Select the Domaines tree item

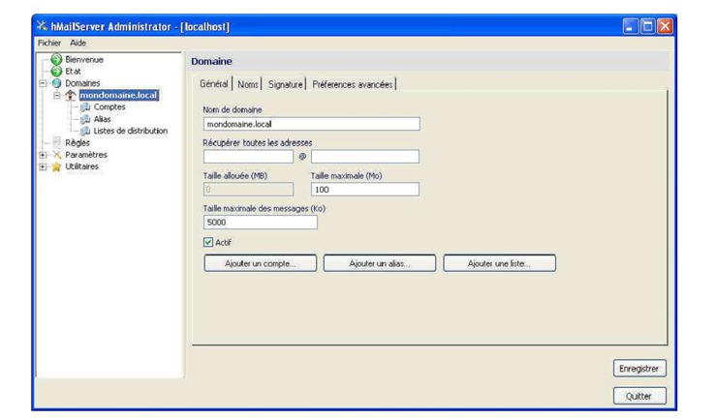click(82, 83)
